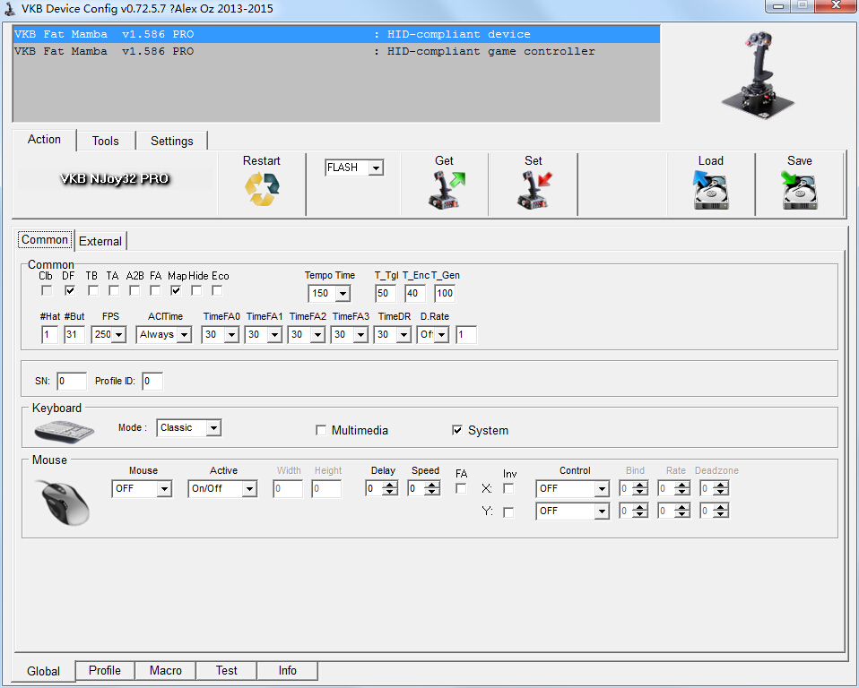Image resolution: width=859 pixels, height=688 pixels.
Task: Click the Save hard drive icon
Action: [799, 190]
